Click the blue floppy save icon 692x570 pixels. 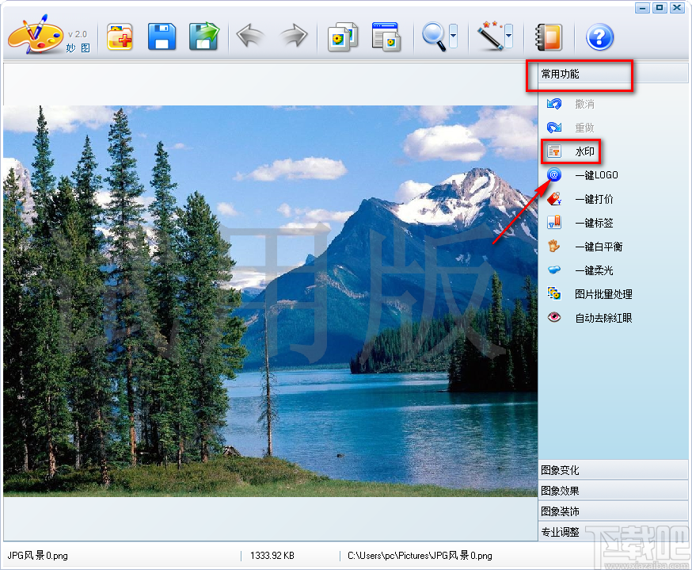tap(162, 36)
